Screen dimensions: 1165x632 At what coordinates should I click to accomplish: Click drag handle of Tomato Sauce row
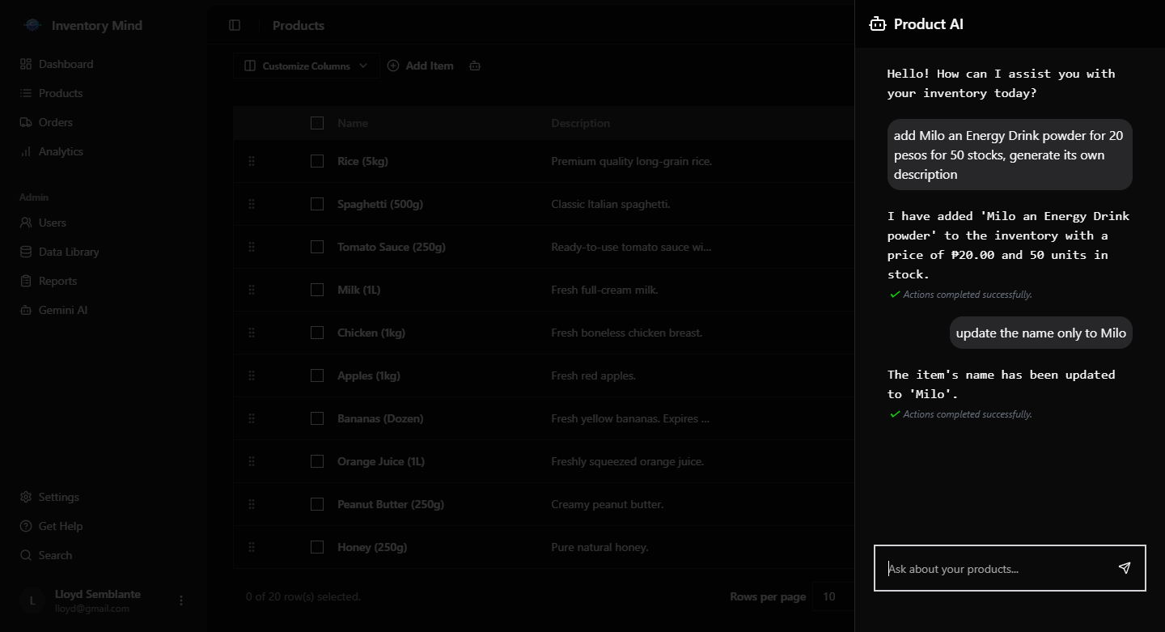252,247
